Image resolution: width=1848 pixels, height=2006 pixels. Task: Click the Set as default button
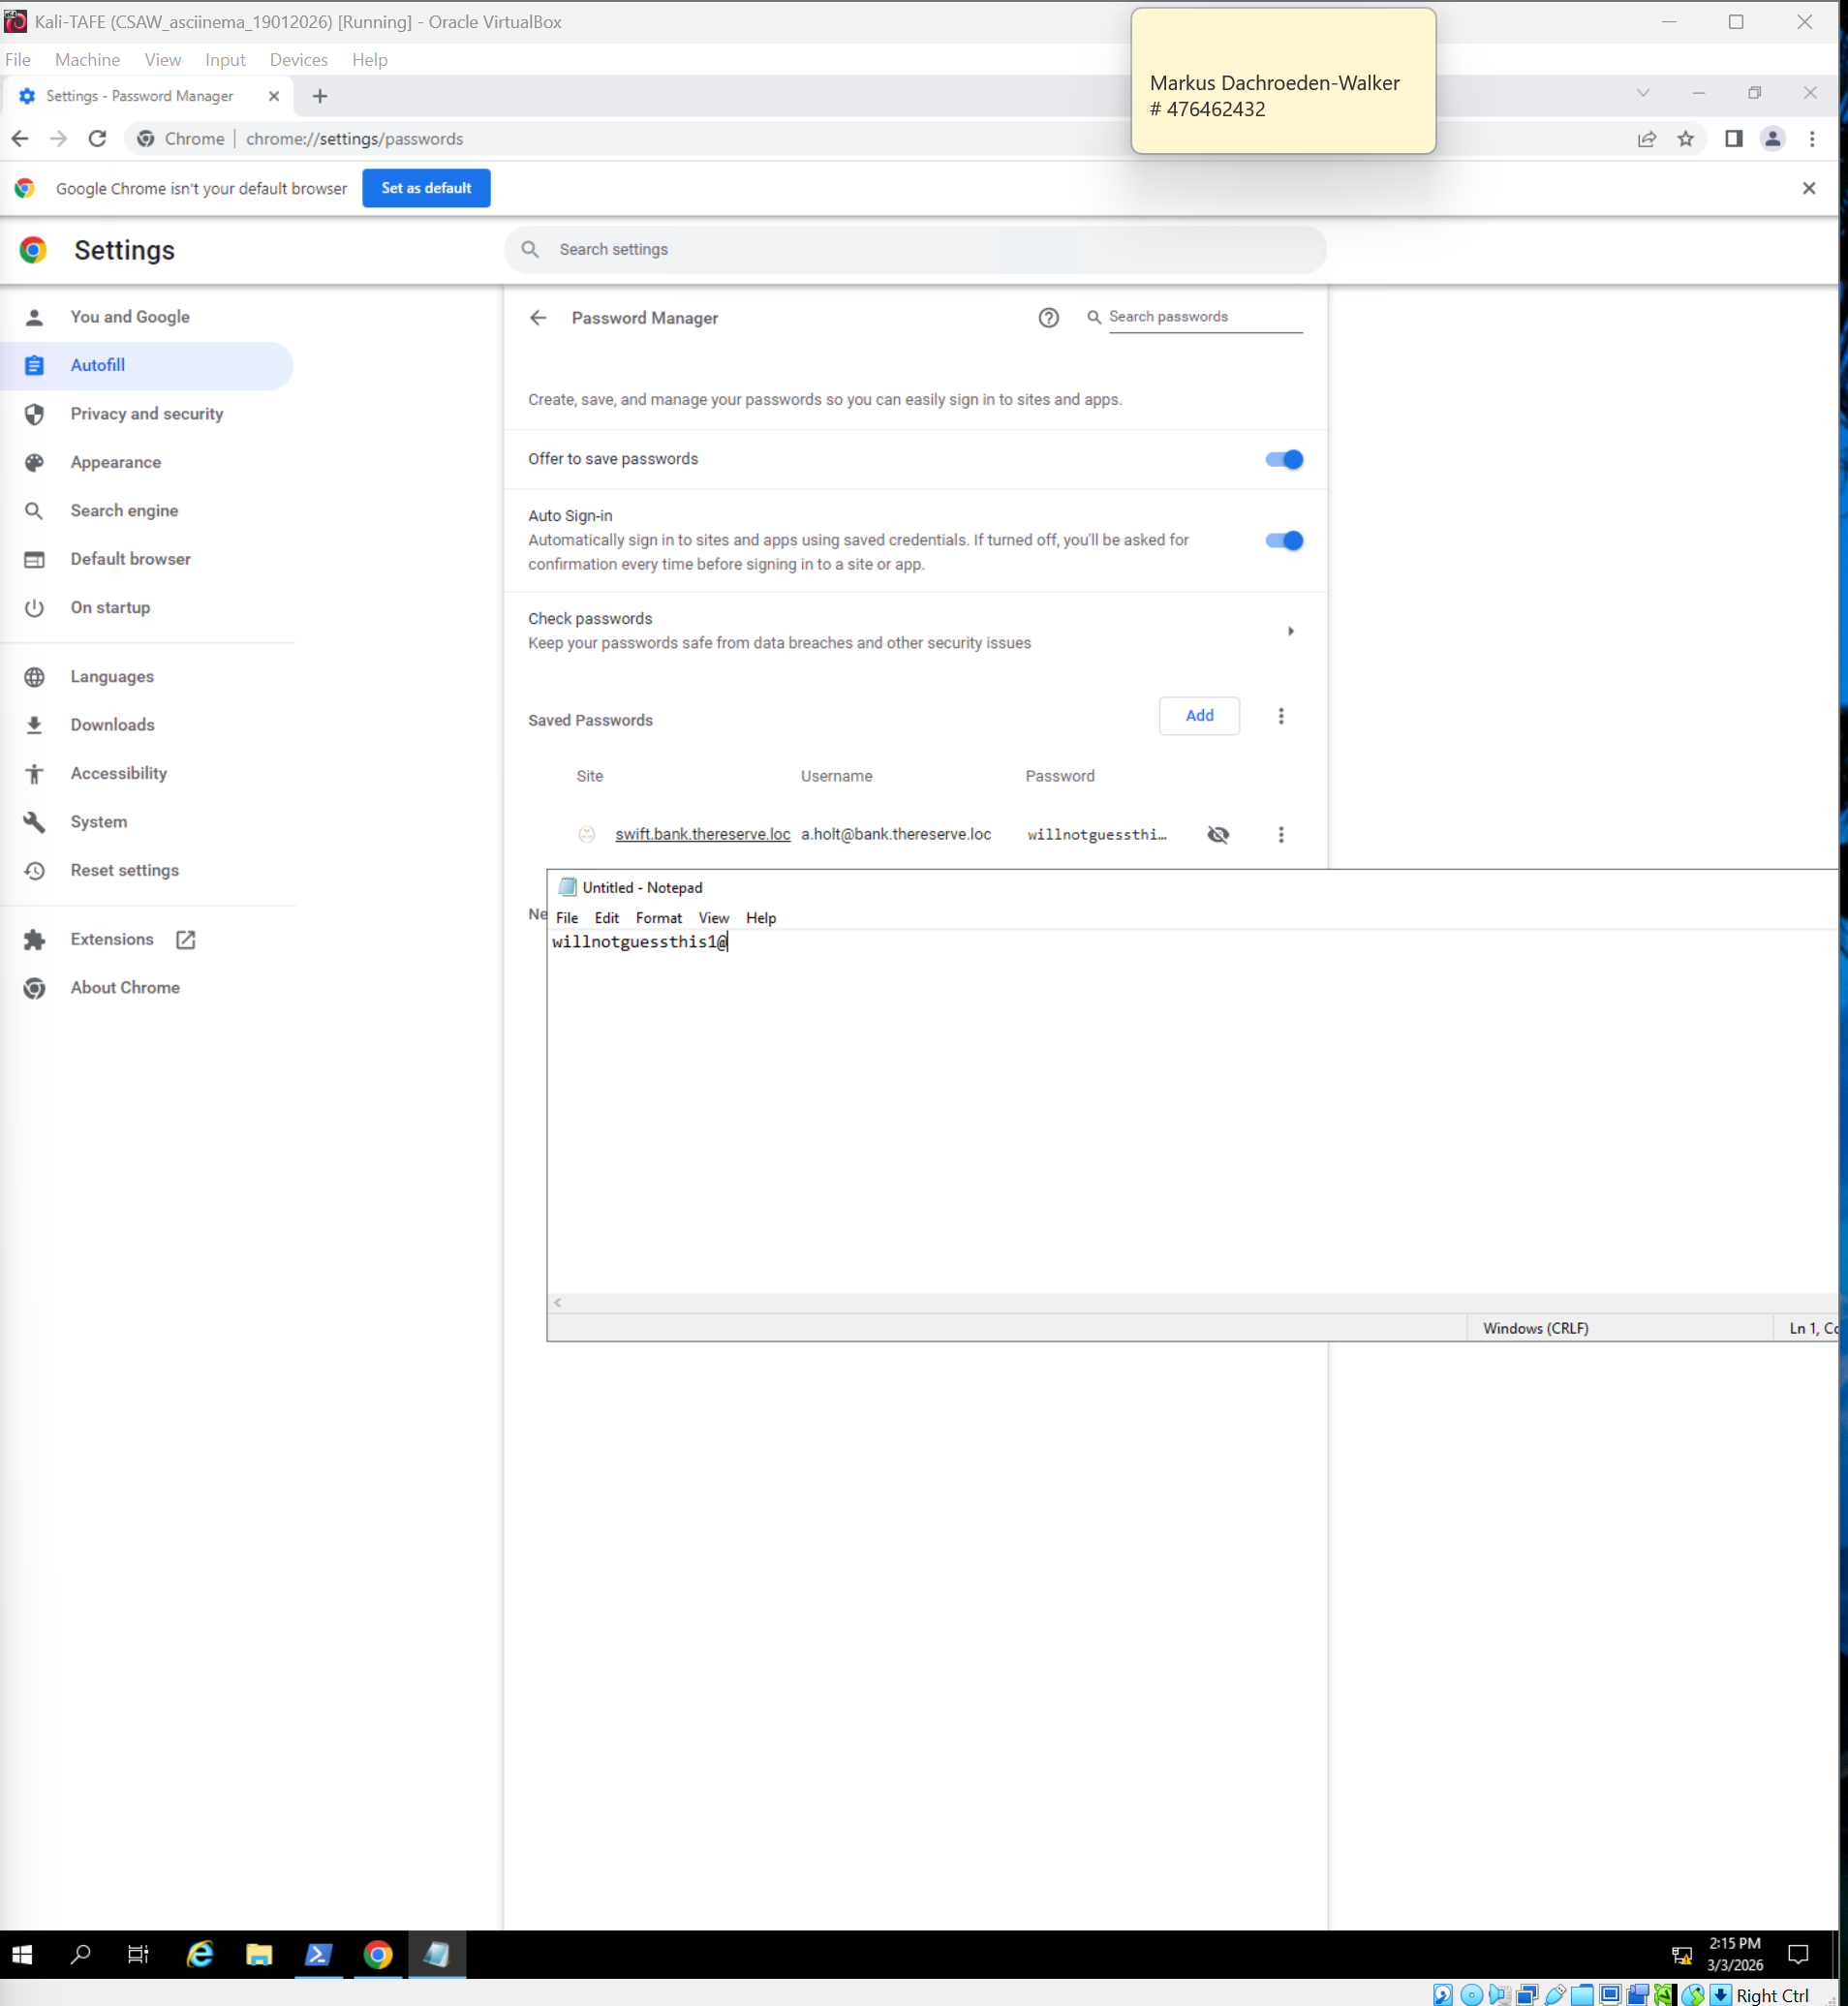[426, 188]
